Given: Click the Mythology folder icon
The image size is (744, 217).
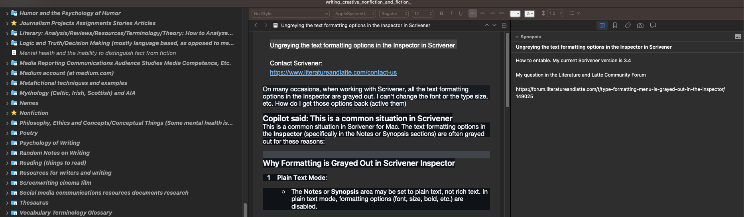Looking at the screenshot, I should pyautogui.click(x=14, y=93).
